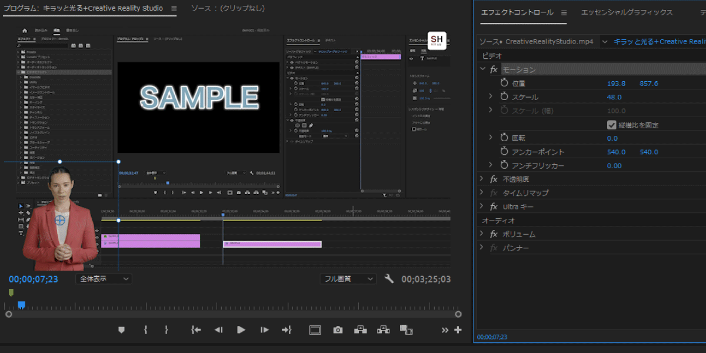This screenshot has width=706, height=353.
Task: Export a frame with the camera icon
Action: click(338, 330)
